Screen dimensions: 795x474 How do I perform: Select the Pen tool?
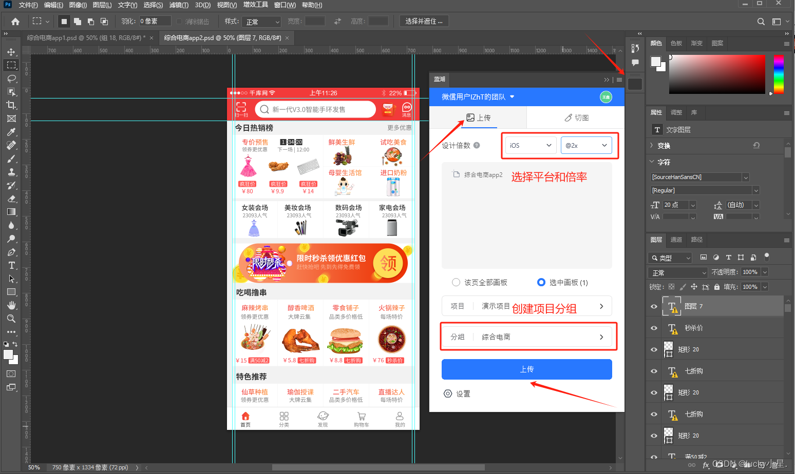(x=11, y=252)
